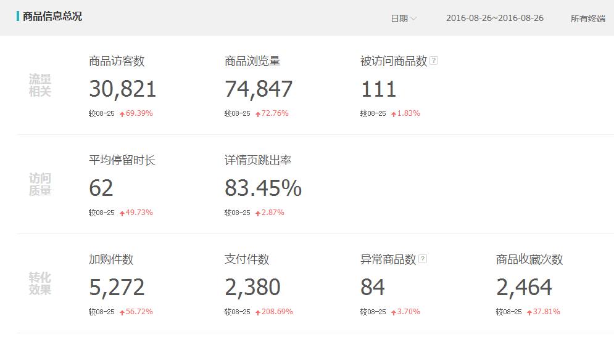The width and height of the screenshot is (614, 337).
Task: Select the 2016-08-26 date range field
Action: point(494,18)
